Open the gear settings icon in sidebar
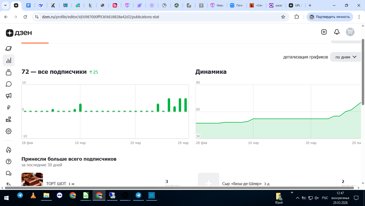 click(x=9, y=131)
